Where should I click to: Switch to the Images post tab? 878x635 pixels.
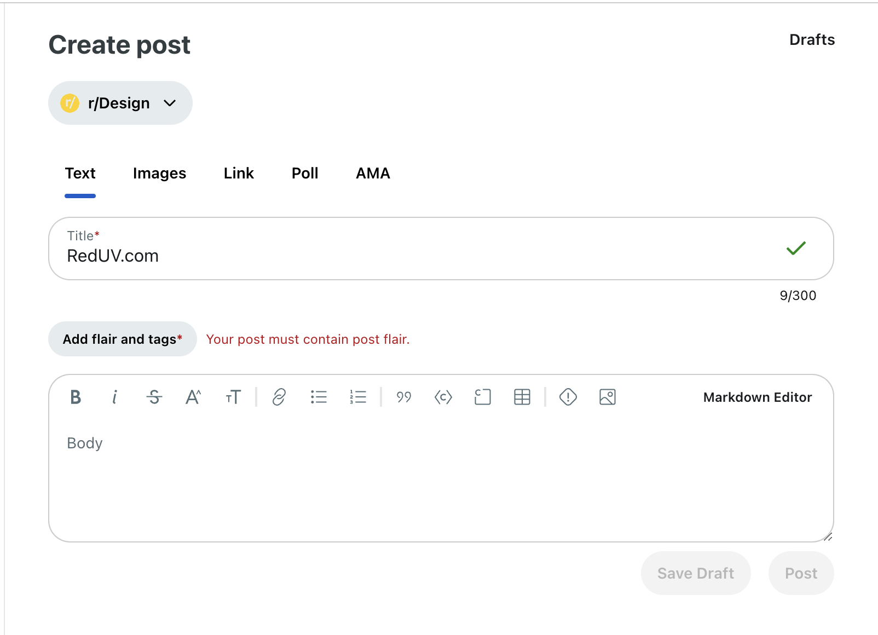click(x=159, y=174)
